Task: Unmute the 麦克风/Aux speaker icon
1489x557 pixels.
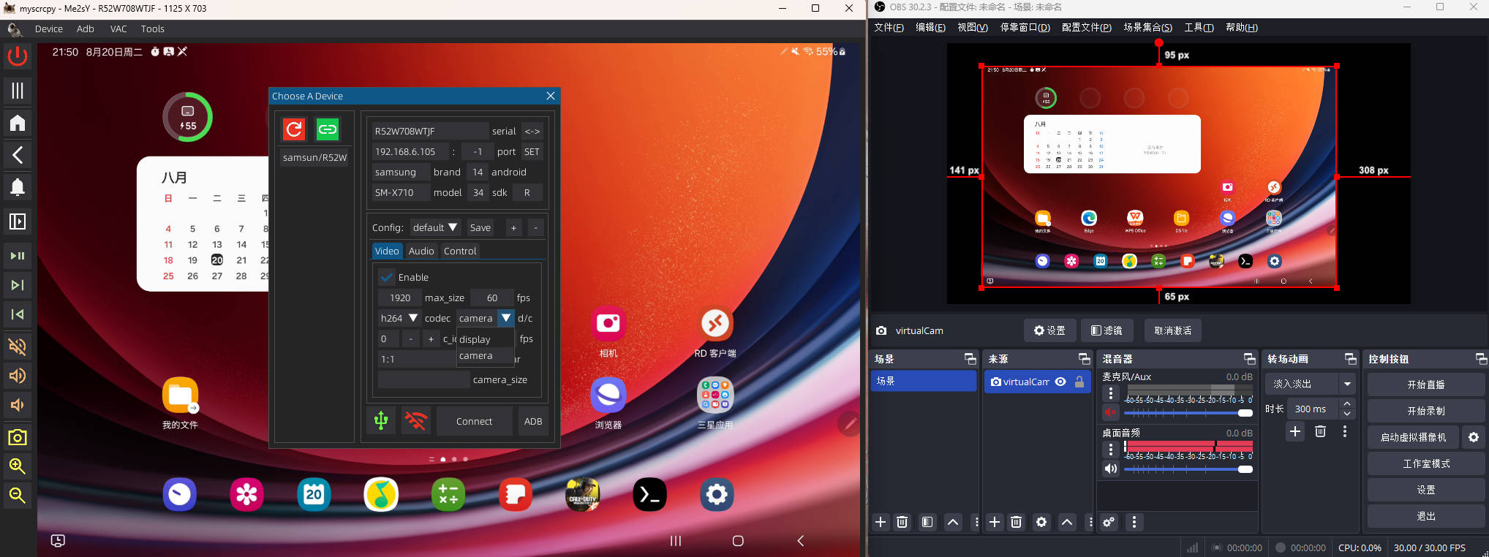Action: pos(1111,412)
